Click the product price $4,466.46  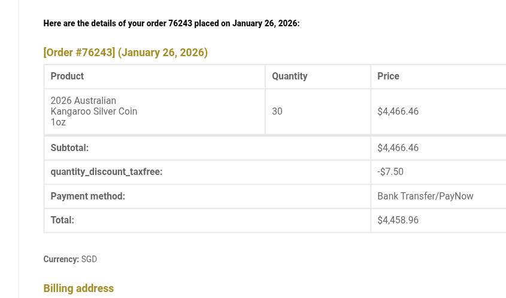point(398,111)
